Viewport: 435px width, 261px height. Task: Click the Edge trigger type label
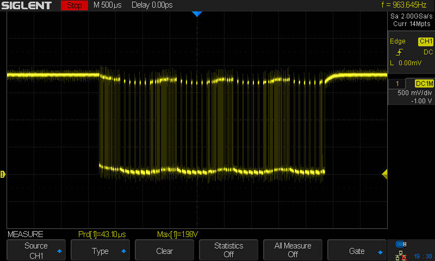coord(397,41)
